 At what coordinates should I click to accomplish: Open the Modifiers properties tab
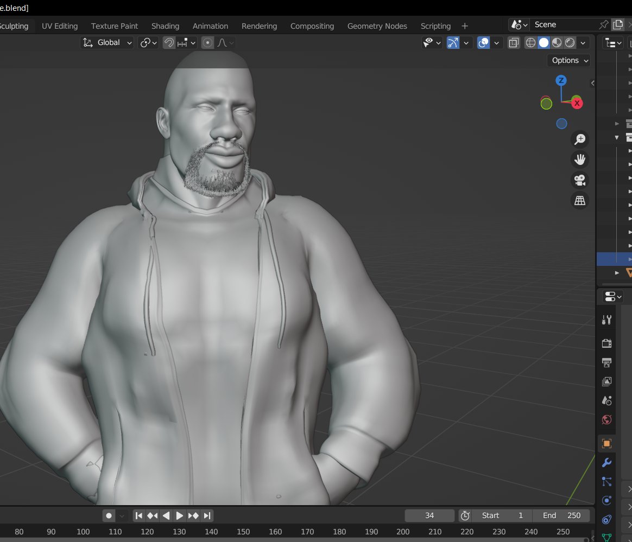point(606,462)
